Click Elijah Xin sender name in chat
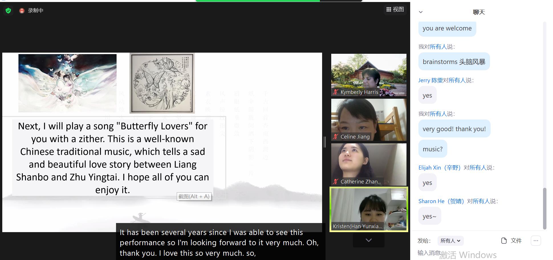The image size is (553, 260). (439, 168)
